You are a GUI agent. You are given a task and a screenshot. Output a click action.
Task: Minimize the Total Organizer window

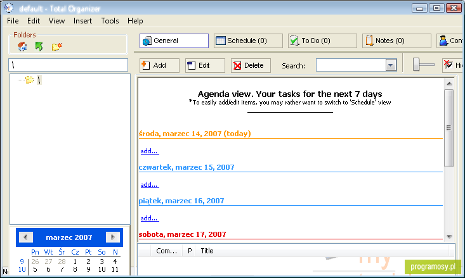click(x=419, y=8)
